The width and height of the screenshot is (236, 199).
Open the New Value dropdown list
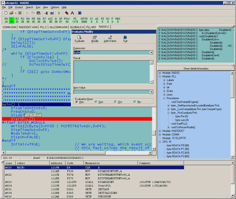(x=151, y=92)
